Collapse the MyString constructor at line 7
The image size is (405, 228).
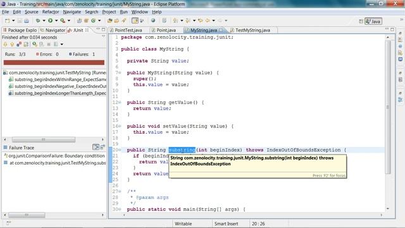point(120,73)
